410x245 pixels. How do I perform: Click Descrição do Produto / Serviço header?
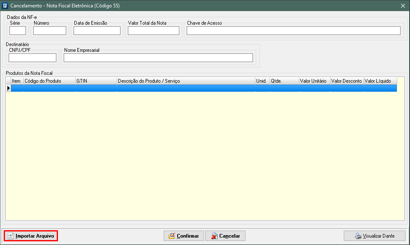[x=186, y=81]
